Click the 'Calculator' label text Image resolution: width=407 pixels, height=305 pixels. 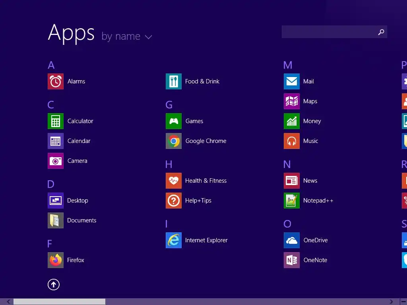(x=80, y=121)
